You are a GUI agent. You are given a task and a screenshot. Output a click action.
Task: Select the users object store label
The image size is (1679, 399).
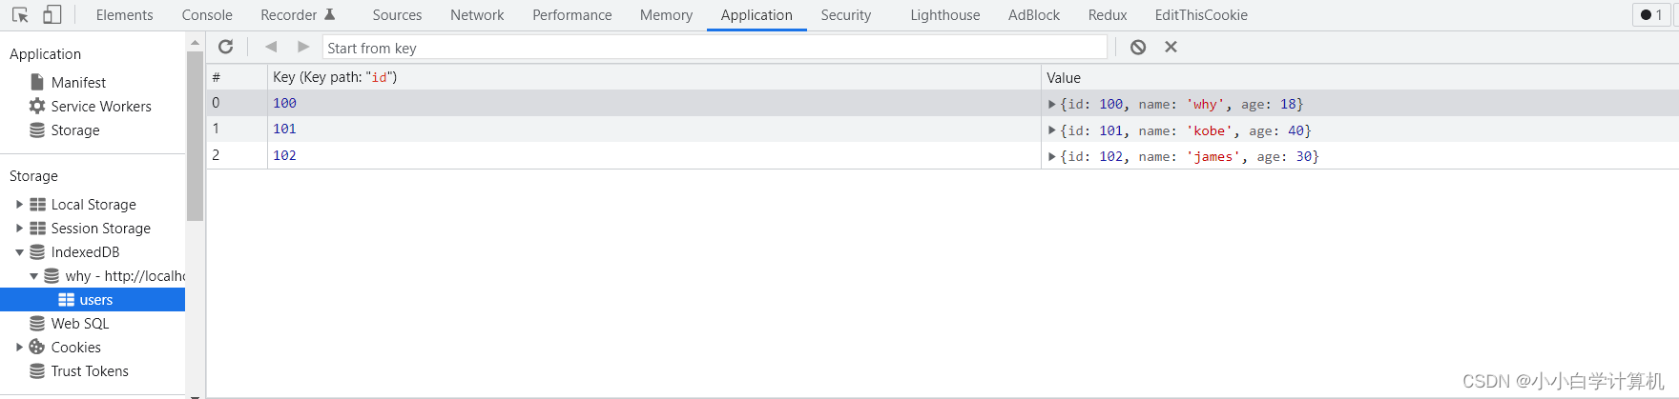pos(96,300)
